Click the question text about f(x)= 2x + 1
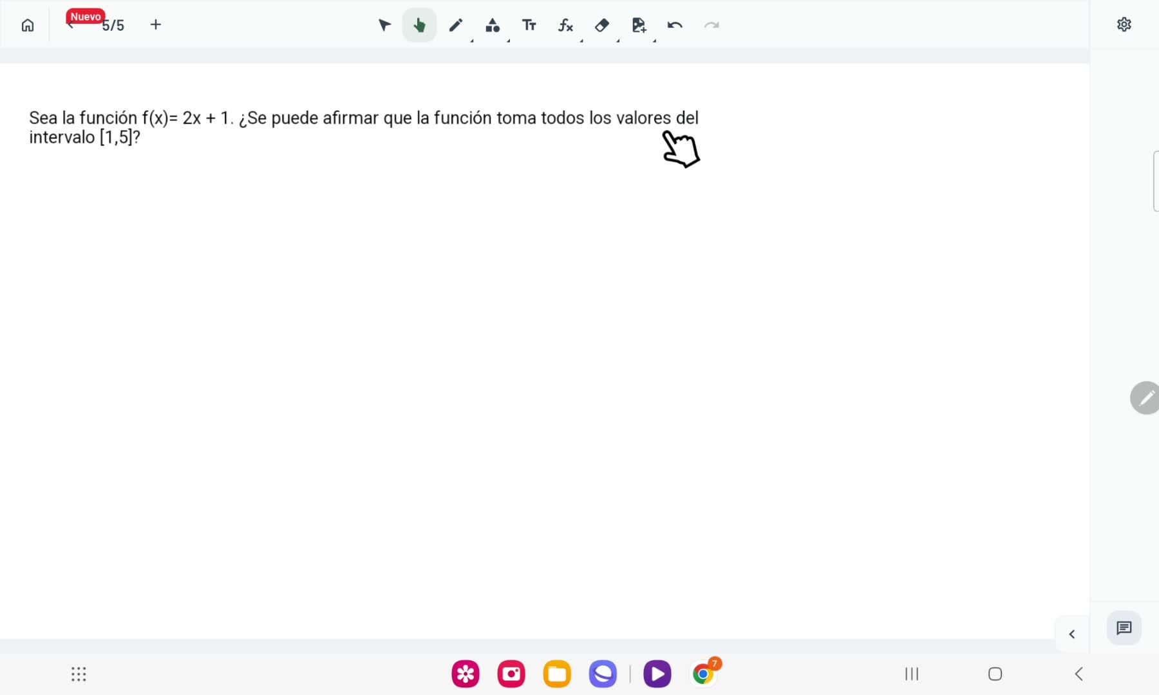The width and height of the screenshot is (1159, 695). coord(364,127)
